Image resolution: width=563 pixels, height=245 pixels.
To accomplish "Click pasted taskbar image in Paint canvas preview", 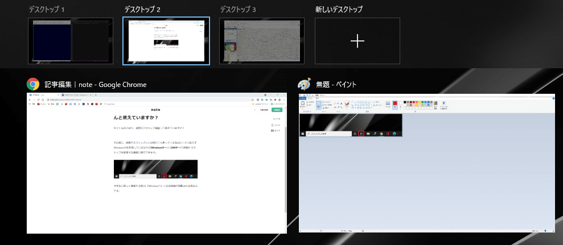I will coord(351,125).
